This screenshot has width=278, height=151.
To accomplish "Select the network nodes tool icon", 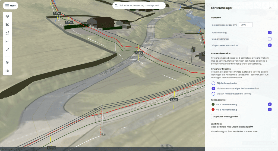I will (7, 25).
